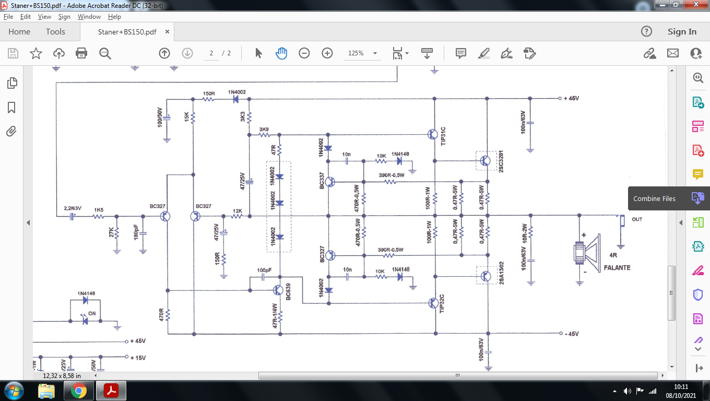Viewport: 710px width, 401px height.
Task: Switch to the Tools tab
Action: coord(55,32)
